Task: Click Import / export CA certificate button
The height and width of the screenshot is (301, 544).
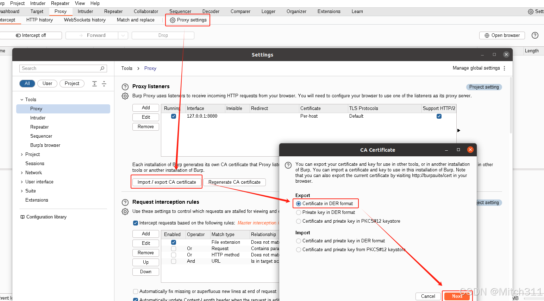Action: pos(167,182)
